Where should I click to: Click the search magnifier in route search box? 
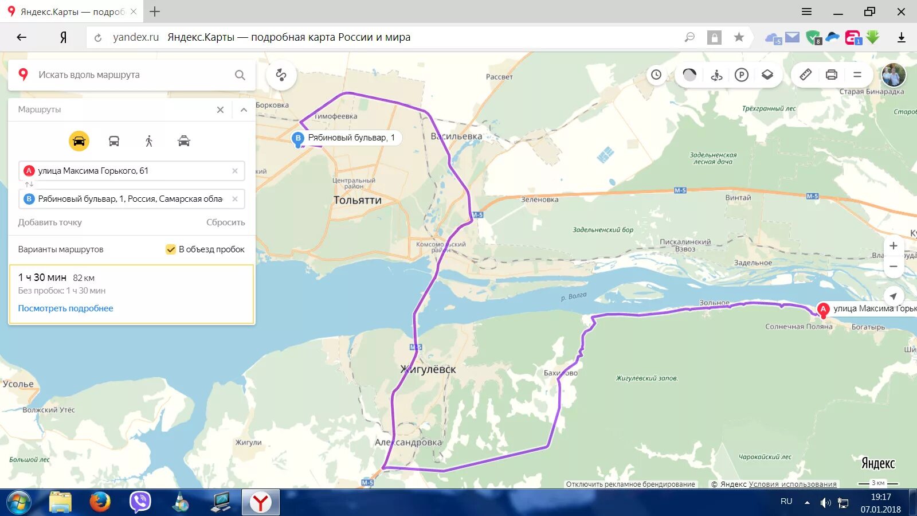[x=240, y=75]
